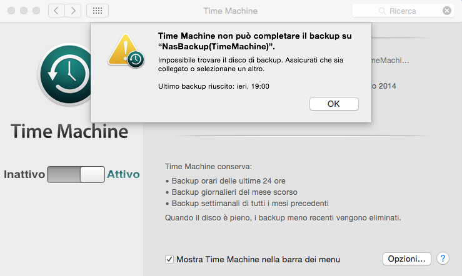Open help with the question mark button
The height and width of the screenshot is (276, 462).
pos(443,259)
